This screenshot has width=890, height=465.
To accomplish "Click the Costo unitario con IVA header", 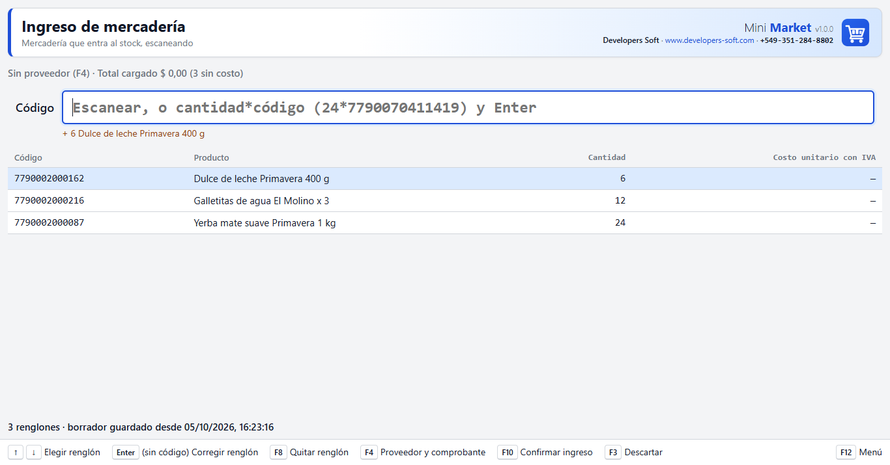I will click(824, 157).
